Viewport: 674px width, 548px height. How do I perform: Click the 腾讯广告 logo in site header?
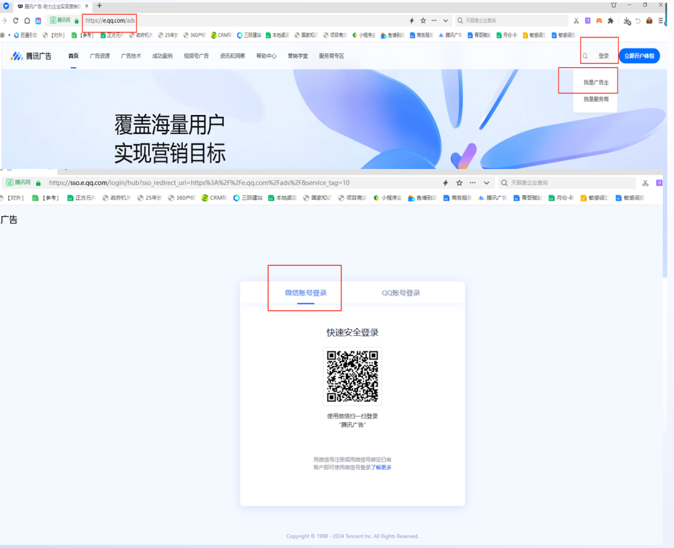point(31,56)
